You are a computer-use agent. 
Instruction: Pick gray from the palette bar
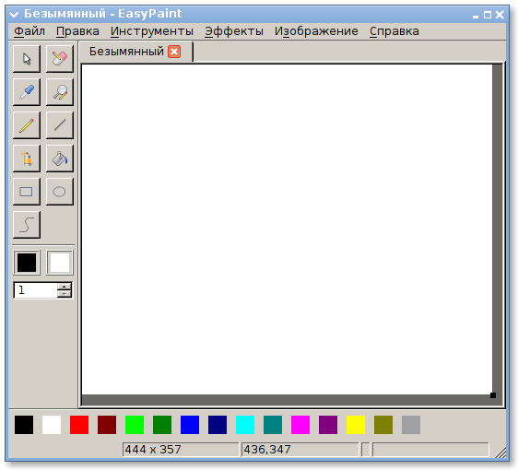411,425
